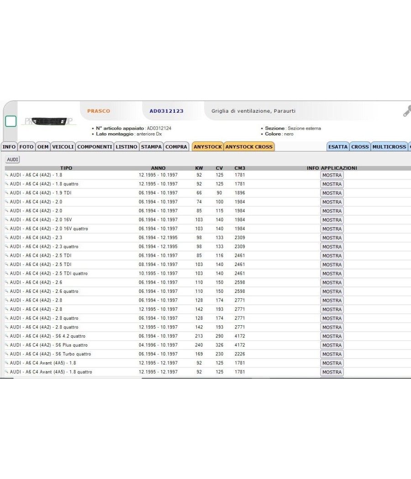Click magnifier icon beside A6 C4 1.9 TDI
Image resolution: width=411 pixels, height=479 pixels.
(x=6, y=193)
